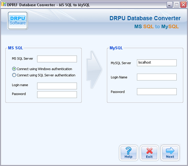Click the MySQL Password field
This screenshot has height=166, width=188.
(157, 92)
